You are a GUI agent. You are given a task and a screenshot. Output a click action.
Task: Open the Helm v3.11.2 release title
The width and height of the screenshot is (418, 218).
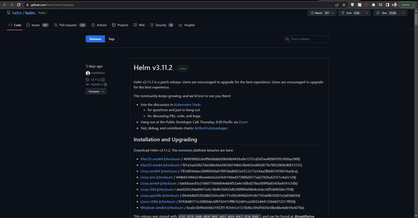(x=153, y=68)
